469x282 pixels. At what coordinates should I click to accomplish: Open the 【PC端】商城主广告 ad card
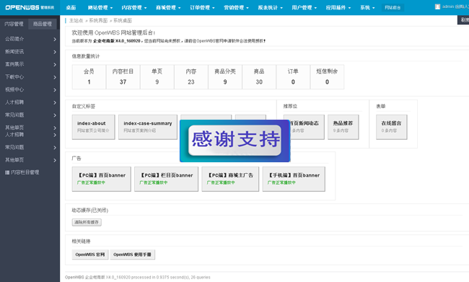230,179
